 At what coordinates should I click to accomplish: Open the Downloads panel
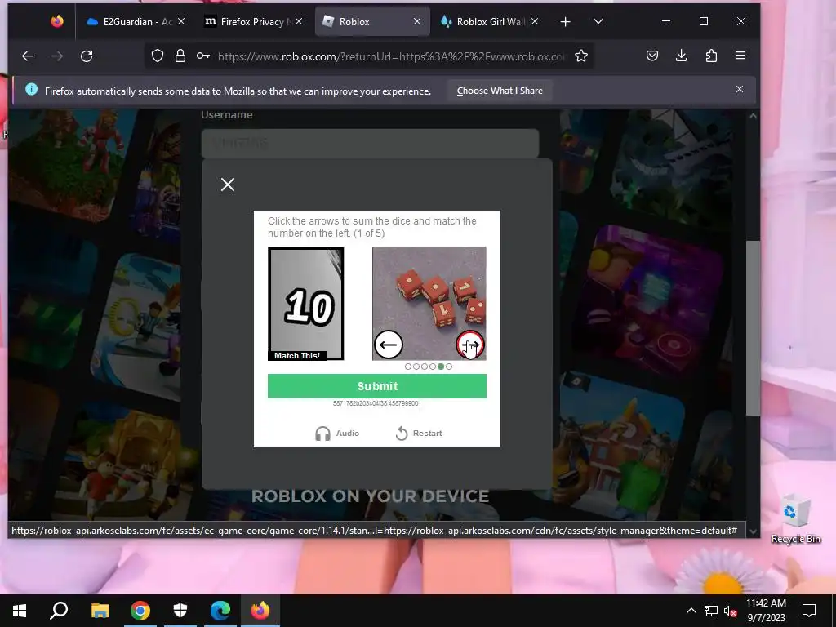pyautogui.click(x=682, y=56)
